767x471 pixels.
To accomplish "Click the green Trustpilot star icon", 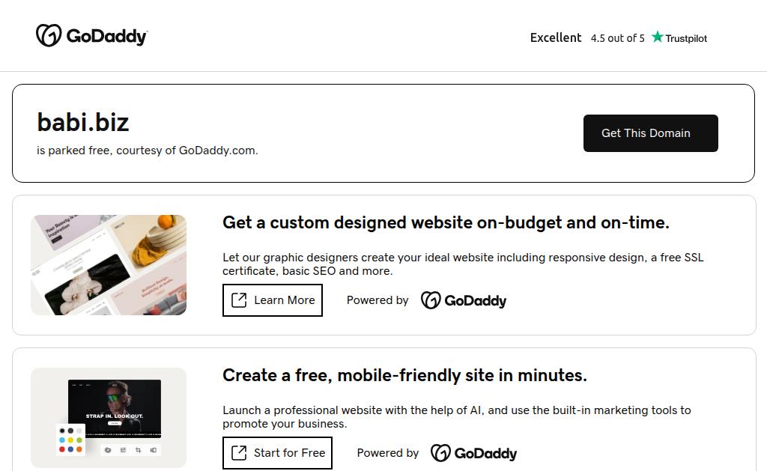I will click(657, 37).
